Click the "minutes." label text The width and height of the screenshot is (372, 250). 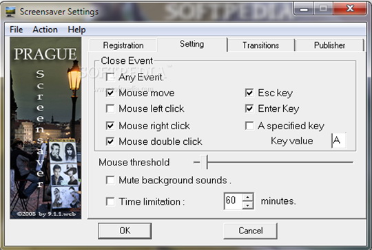tap(278, 201)
